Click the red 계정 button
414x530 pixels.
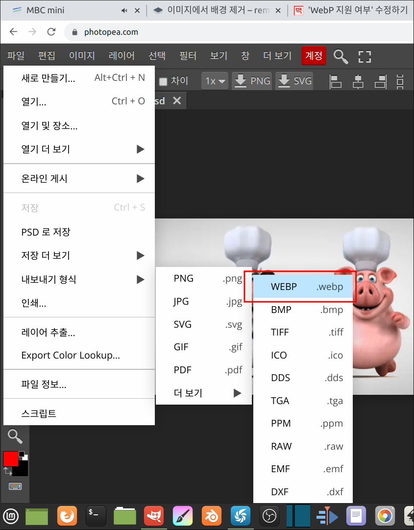coord(314,55)
